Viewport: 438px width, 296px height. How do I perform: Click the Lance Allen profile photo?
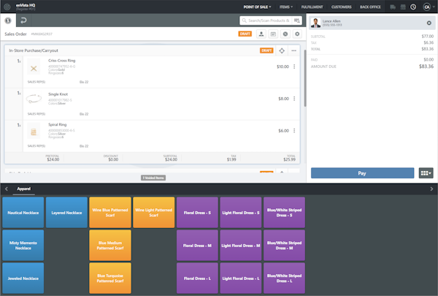point(315,23)
